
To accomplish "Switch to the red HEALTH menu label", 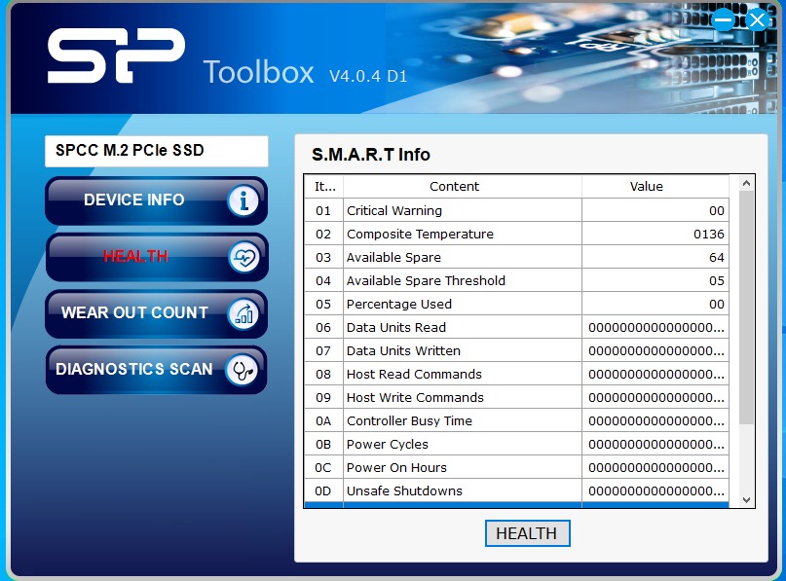I will click(x=135, y=257).
